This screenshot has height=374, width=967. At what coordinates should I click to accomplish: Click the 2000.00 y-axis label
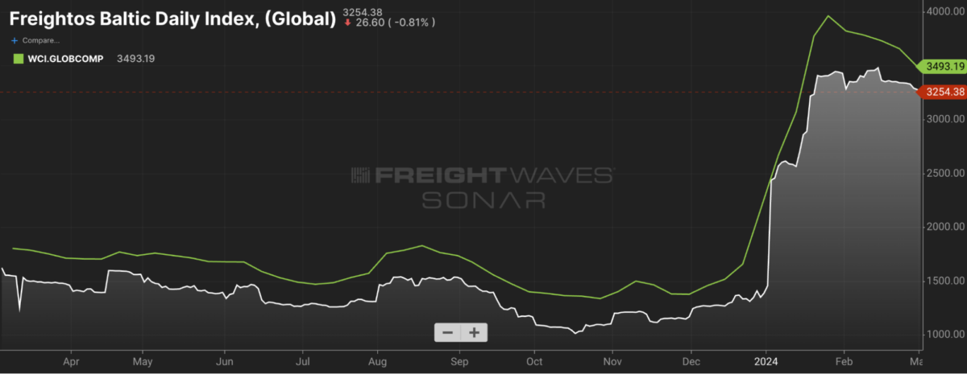[945, 226]
